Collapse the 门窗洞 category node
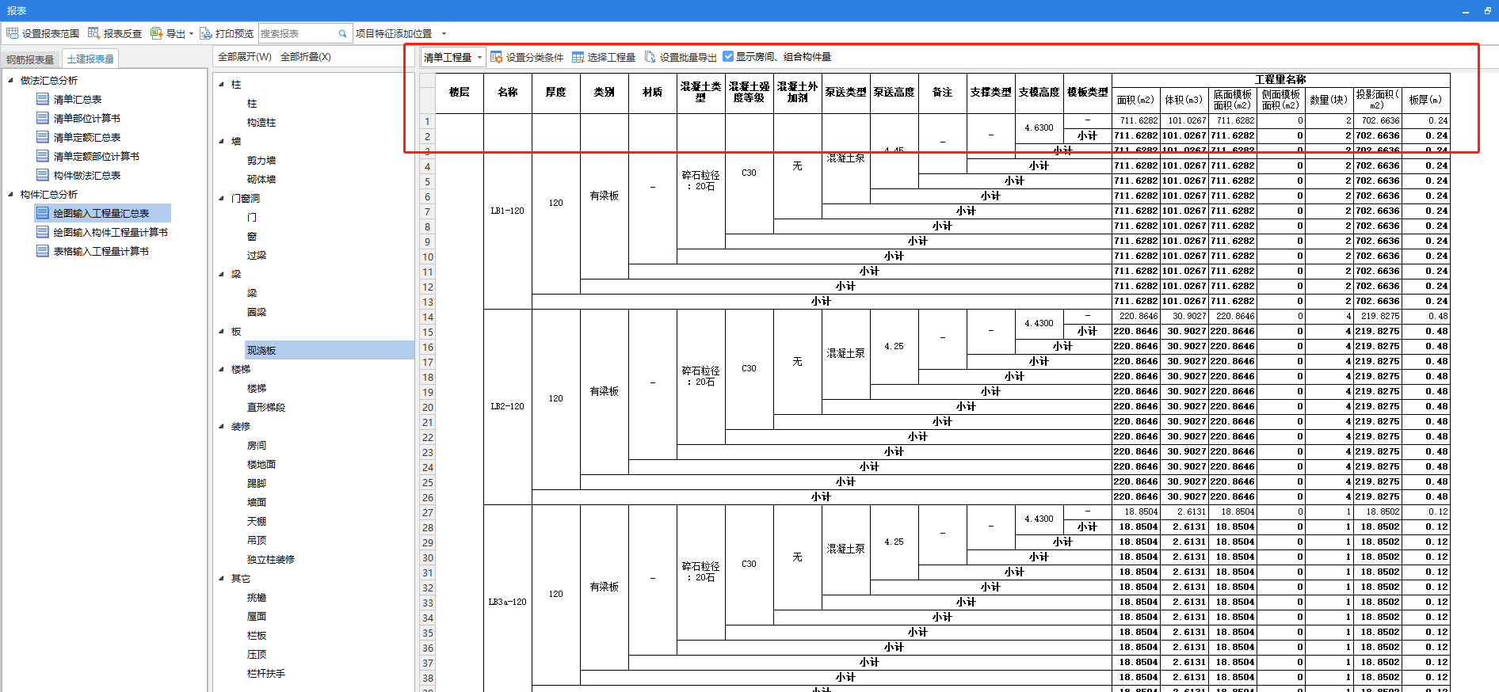 click(222, 198)
